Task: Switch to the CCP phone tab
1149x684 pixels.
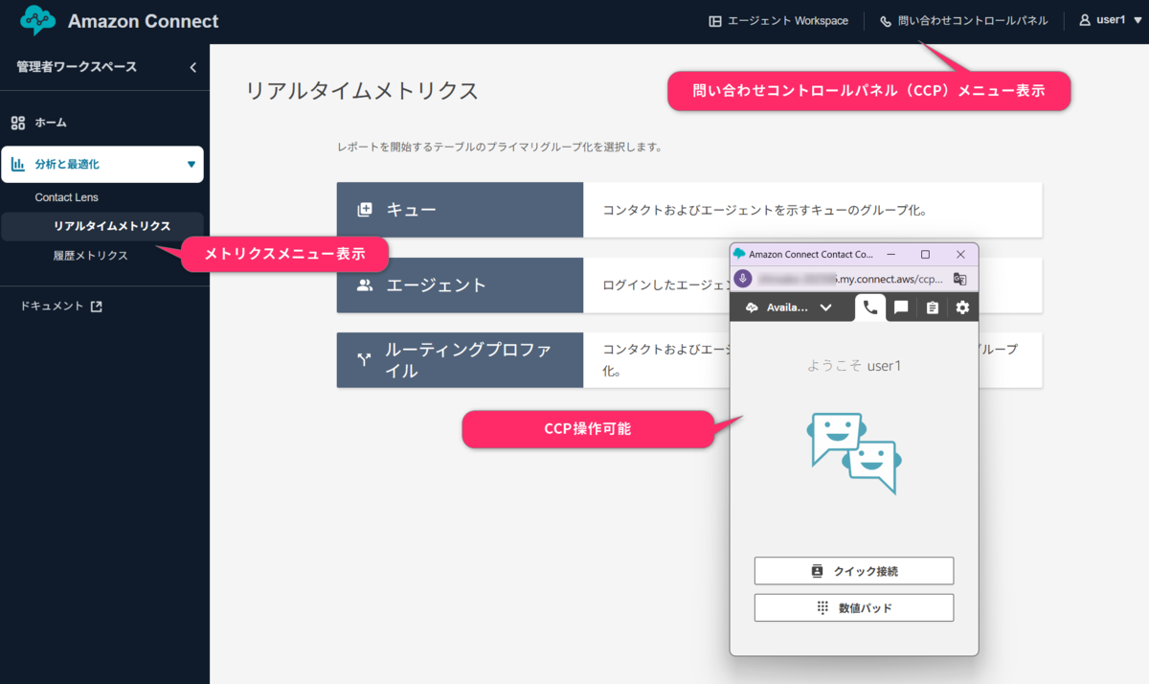Action: tap(870, 308)
